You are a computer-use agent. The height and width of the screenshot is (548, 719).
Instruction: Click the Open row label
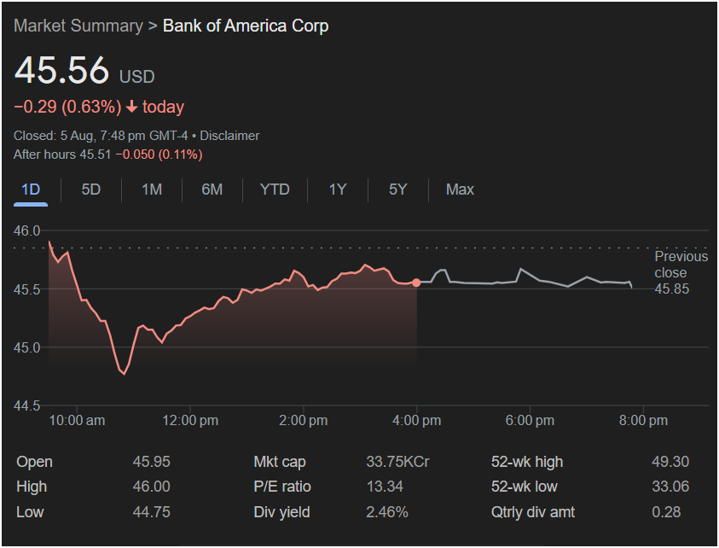(34, 462)
